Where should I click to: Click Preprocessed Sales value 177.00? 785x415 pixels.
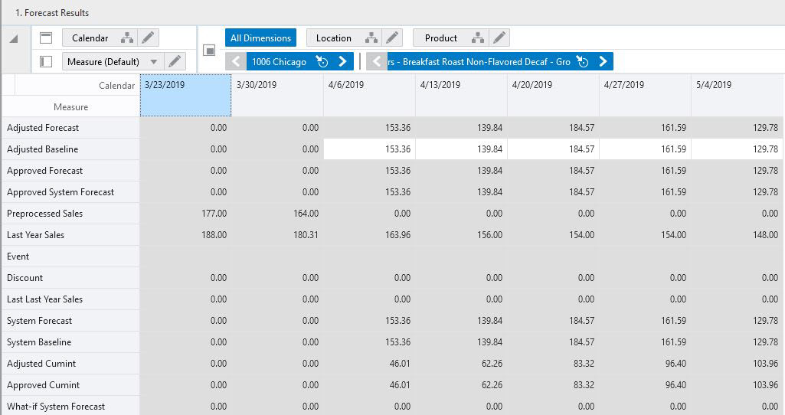coord(214,214)
